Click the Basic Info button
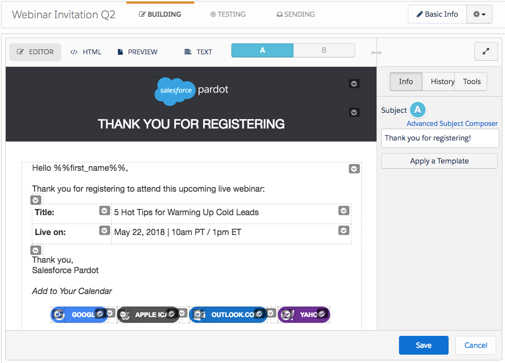This screenshot has height=363, width=505. (437, 14)
